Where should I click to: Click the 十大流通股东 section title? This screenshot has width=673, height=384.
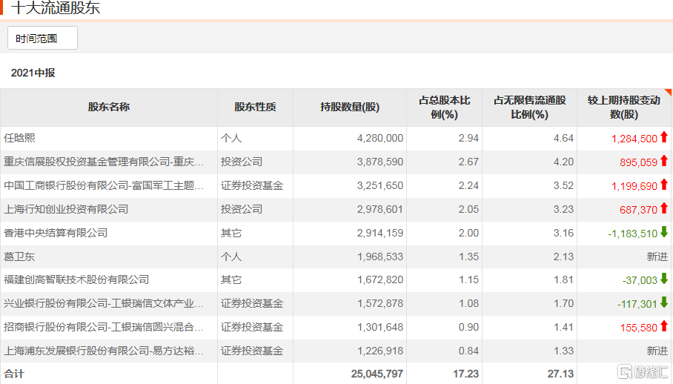pos(56,7)
